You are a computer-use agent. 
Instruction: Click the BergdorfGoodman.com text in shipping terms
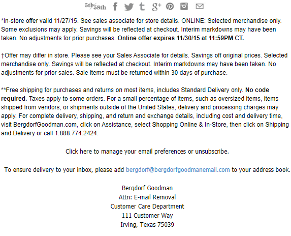coord(45,125)
